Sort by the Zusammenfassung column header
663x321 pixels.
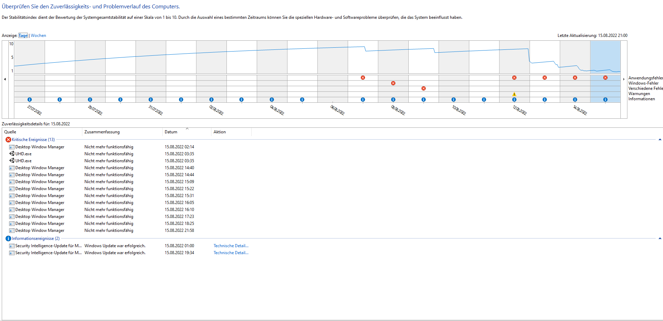pos(122,132)
